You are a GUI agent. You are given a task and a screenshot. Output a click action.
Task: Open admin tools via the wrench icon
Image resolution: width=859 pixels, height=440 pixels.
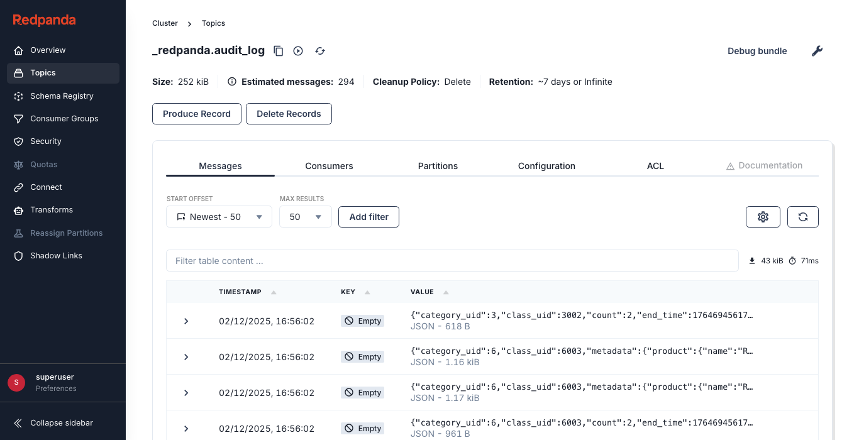point(817,50)
